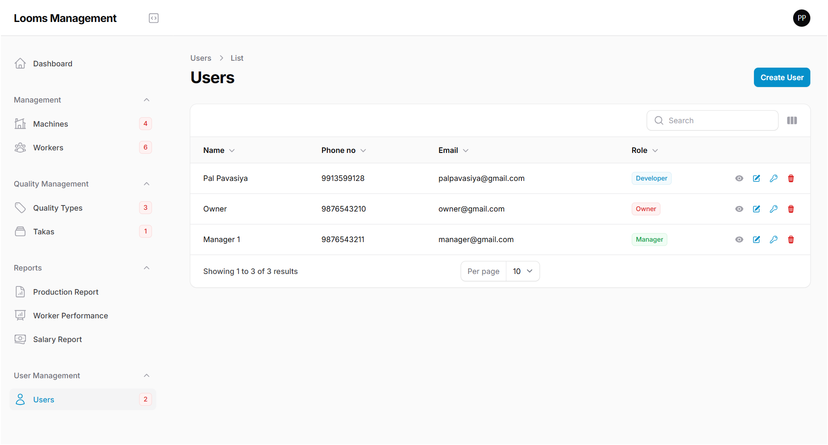The height and width of the screenshot is (445, 828).
Task: Open the Per page dropdown showing 10
Action: click(522, 271)
